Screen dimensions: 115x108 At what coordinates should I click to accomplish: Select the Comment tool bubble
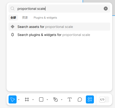(x=80, y=99)
